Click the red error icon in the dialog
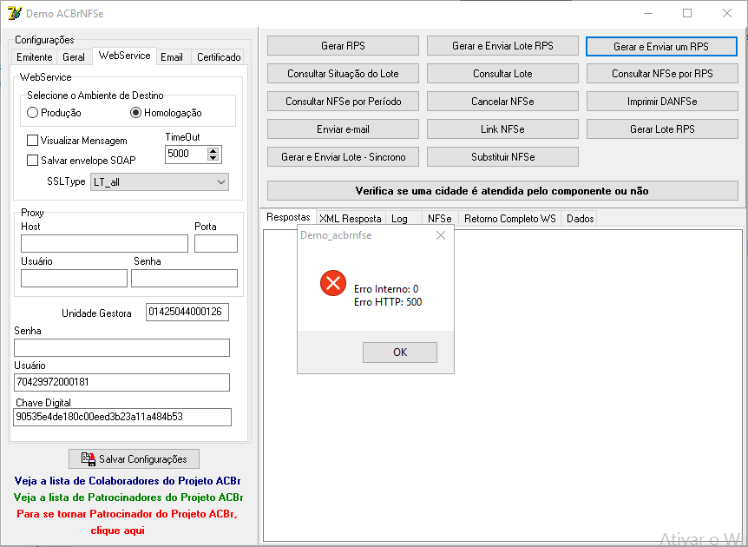The height and width of the screenshot is (547, 748). pyautogui.click(x=333, y=283)
